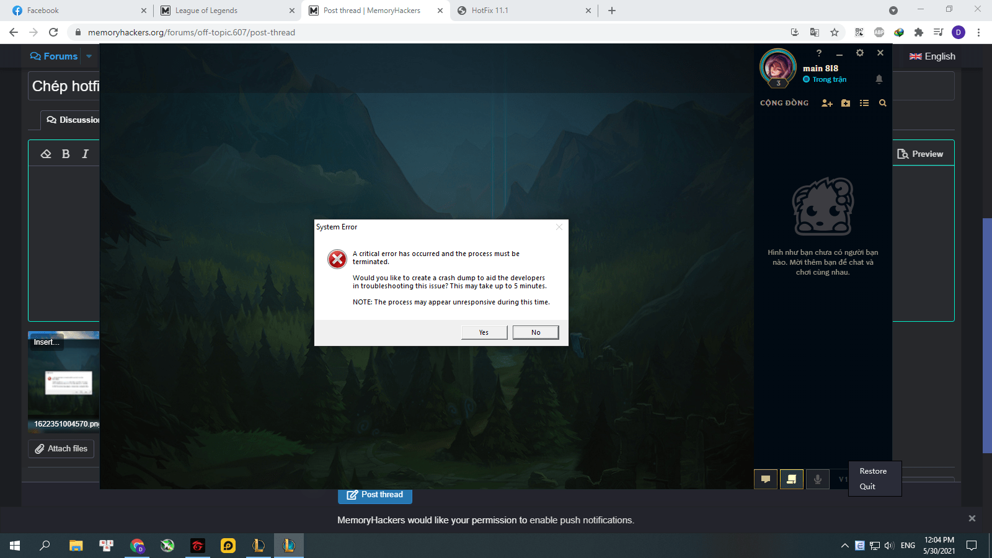992x558 pixels.
Task: Click the install app icon in address bar
Action: pyautogui.click(x=795, y=32)
